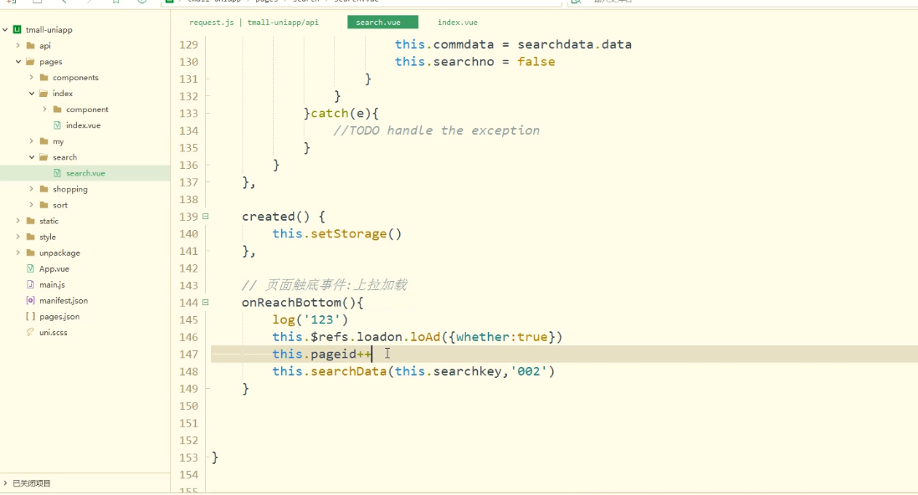Click line number 147 in the gutter
918x495 pixels.
(188, 354)
